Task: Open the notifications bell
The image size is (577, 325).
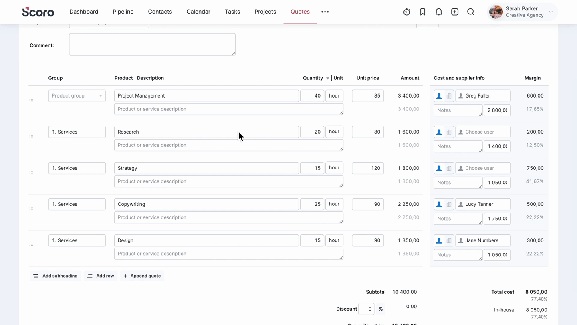Action: pyautogui.click(x=438, y=12)
